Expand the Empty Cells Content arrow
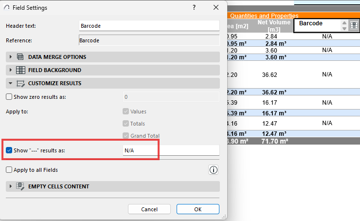Screen dimensions: 360x221 11,186
